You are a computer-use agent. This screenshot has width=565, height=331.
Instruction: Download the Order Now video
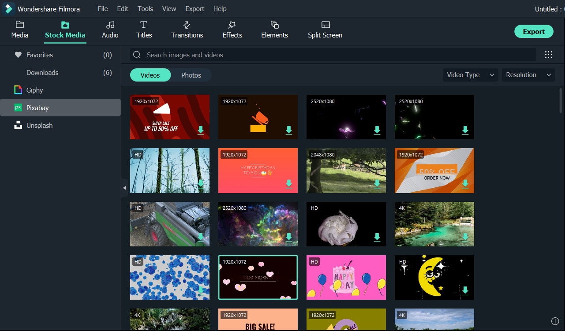click(465, 184)
